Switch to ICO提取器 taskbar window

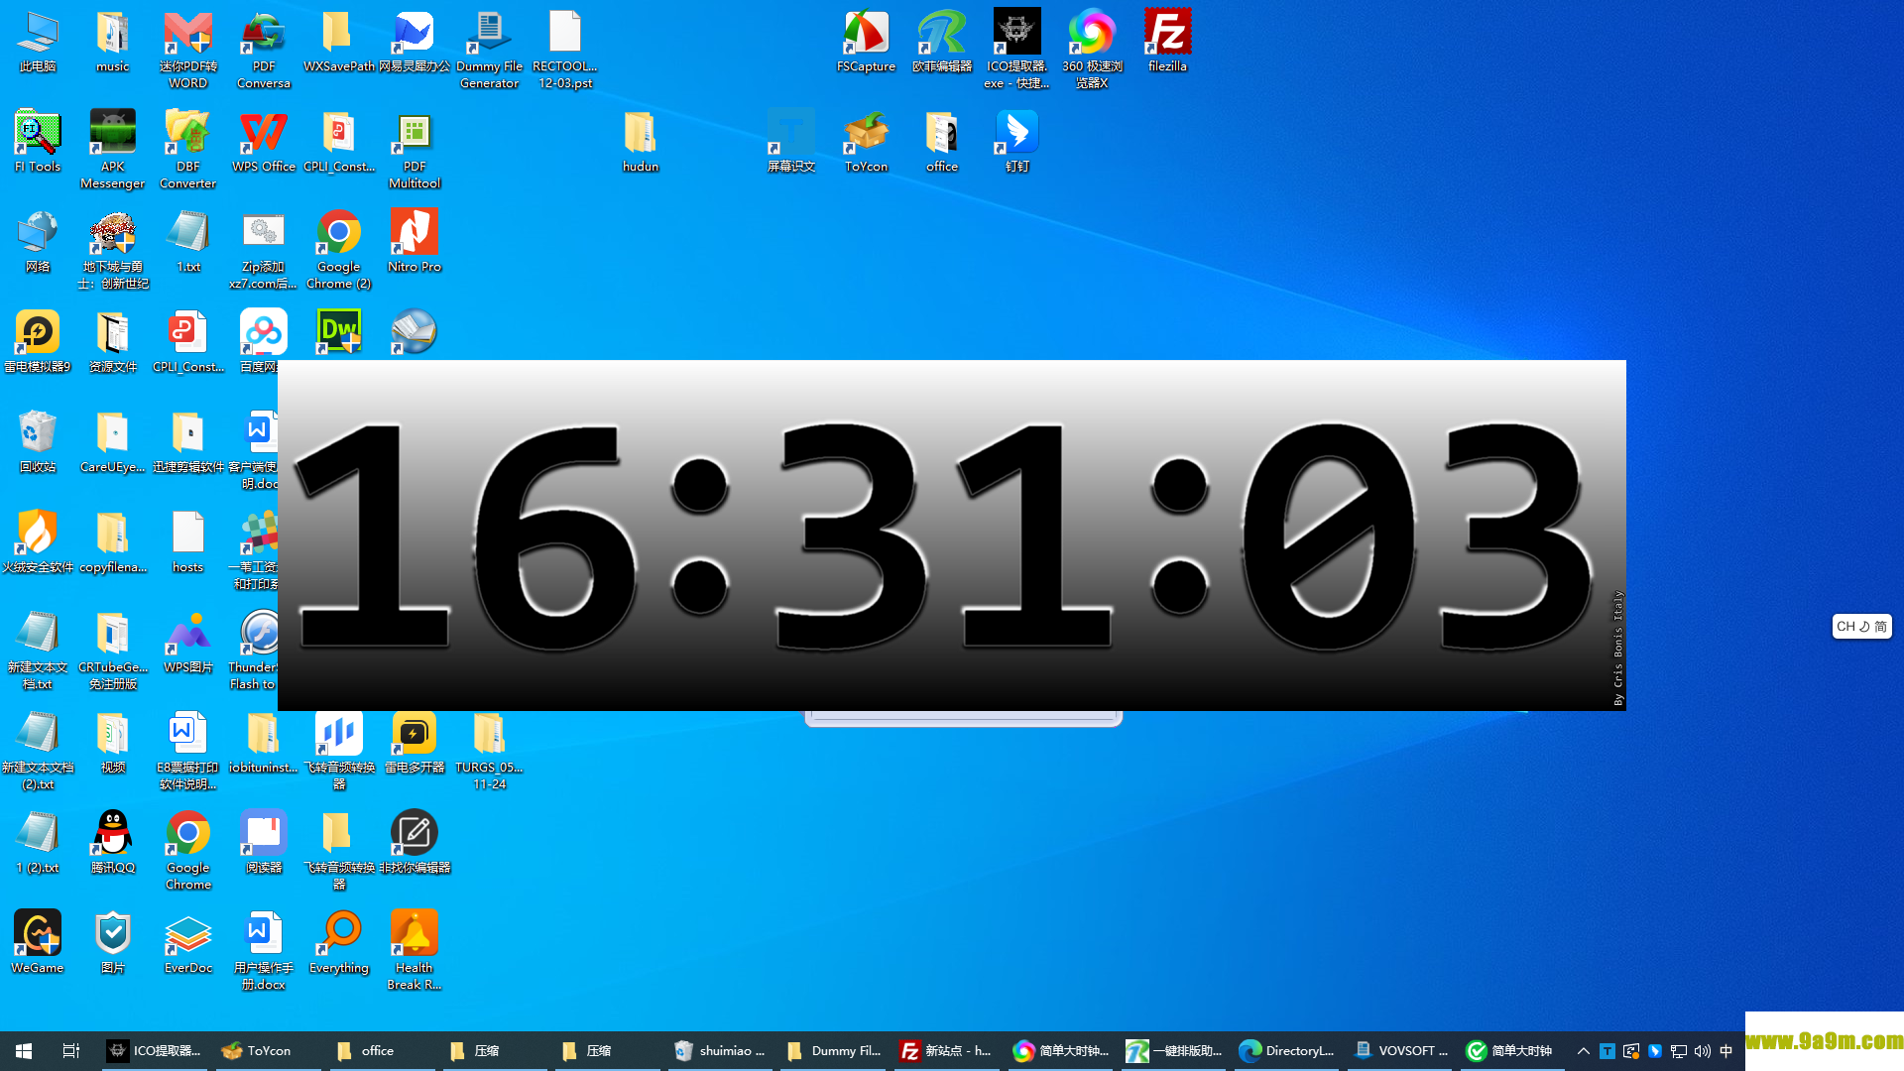(x=154, y=1050)
